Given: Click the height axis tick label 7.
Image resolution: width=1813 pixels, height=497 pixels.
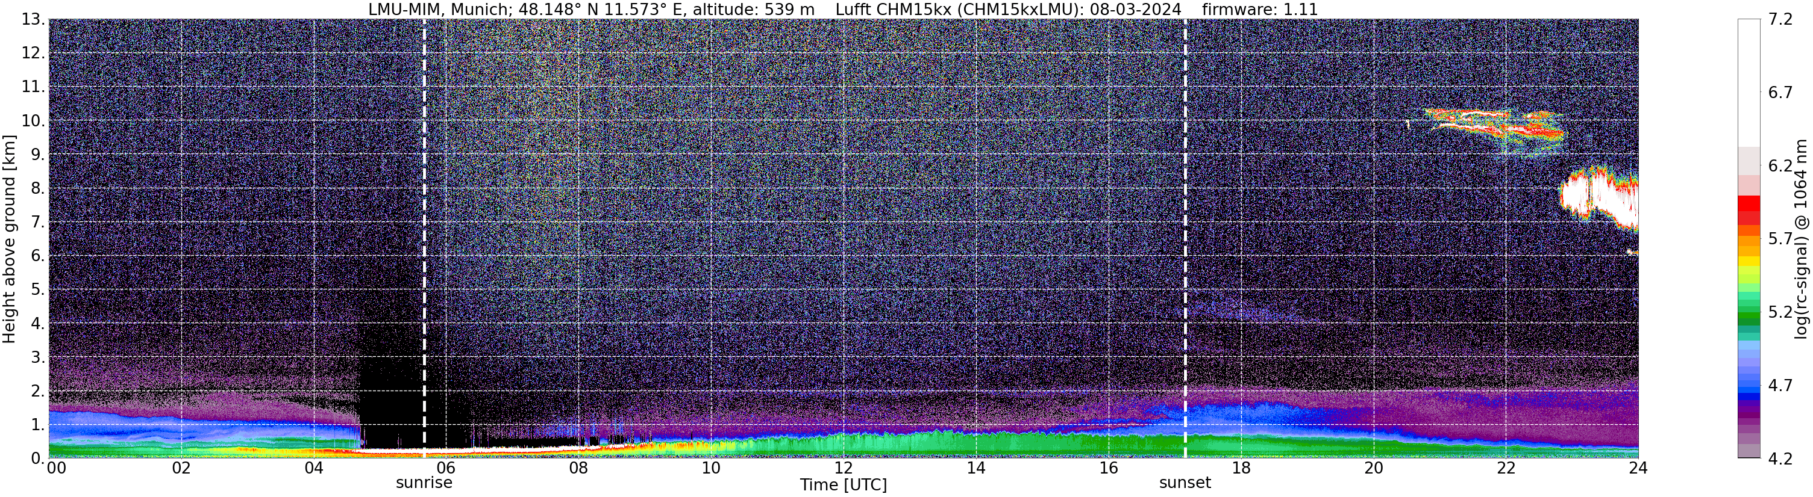Looking at the screenshot, I should pos(37,222).
